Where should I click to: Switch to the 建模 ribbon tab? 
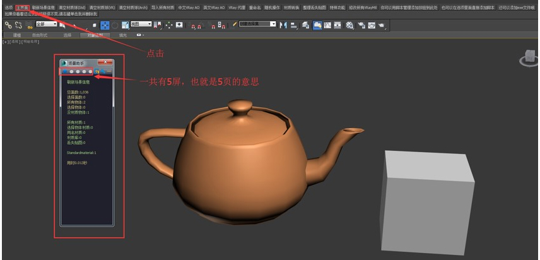click(17, 35)
